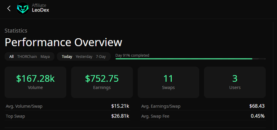
Task: Click the Performance Overview heading
Action: click(63, 43)
